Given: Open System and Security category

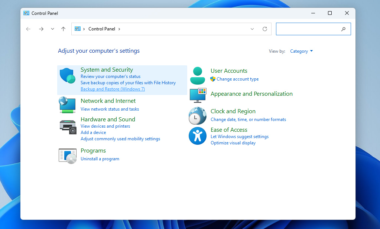Looking at the screenshot, I should pos(107,70).
